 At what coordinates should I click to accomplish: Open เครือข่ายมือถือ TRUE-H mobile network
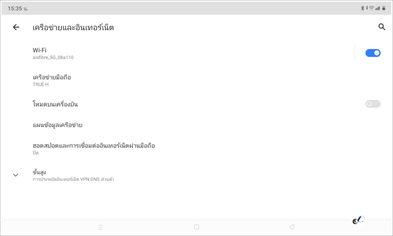[196, 80]
